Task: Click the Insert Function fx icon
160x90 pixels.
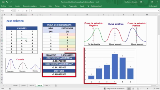Action: tap(27, 11)
